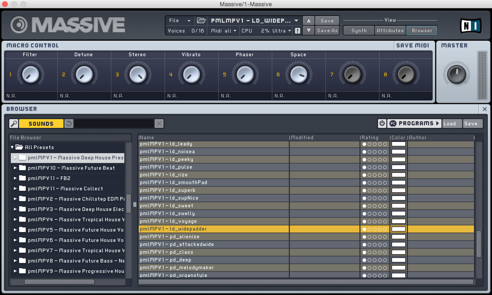Click the color swatch for ld_sweet

pos(398,206)
